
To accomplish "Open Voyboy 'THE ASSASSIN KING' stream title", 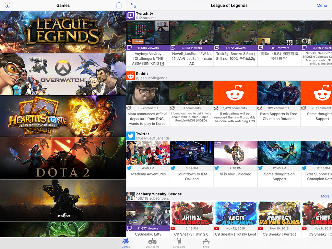I will tap(148, 59).
